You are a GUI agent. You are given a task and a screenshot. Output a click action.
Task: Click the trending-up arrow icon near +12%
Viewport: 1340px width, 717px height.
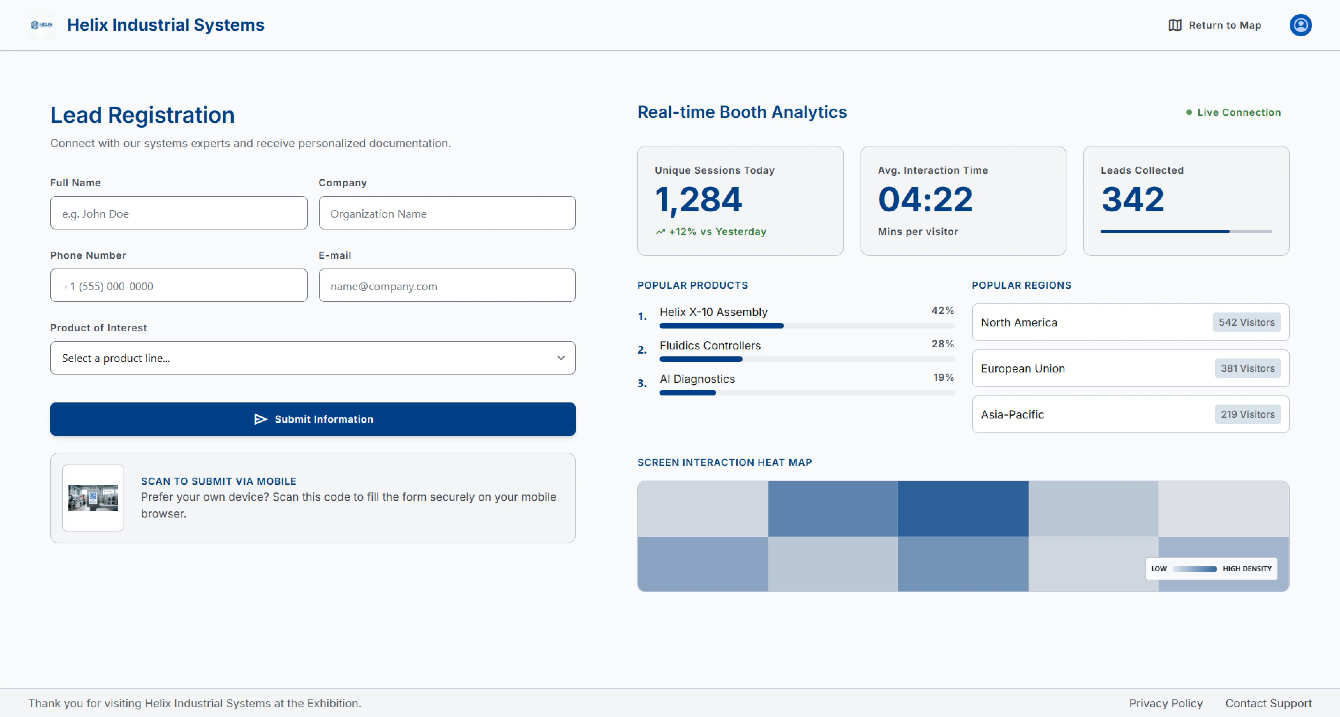[660, 232]
